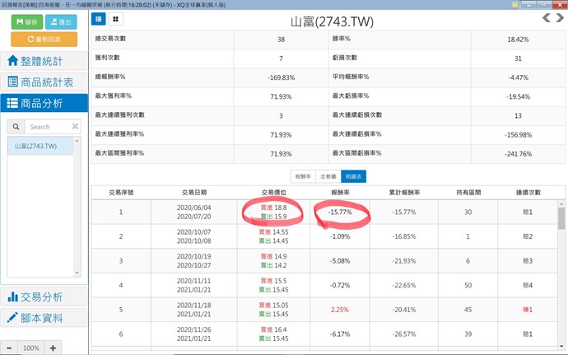Viewport: 568px width, 355px height.
Task: Go to previous product arrow
Action: 547,17
